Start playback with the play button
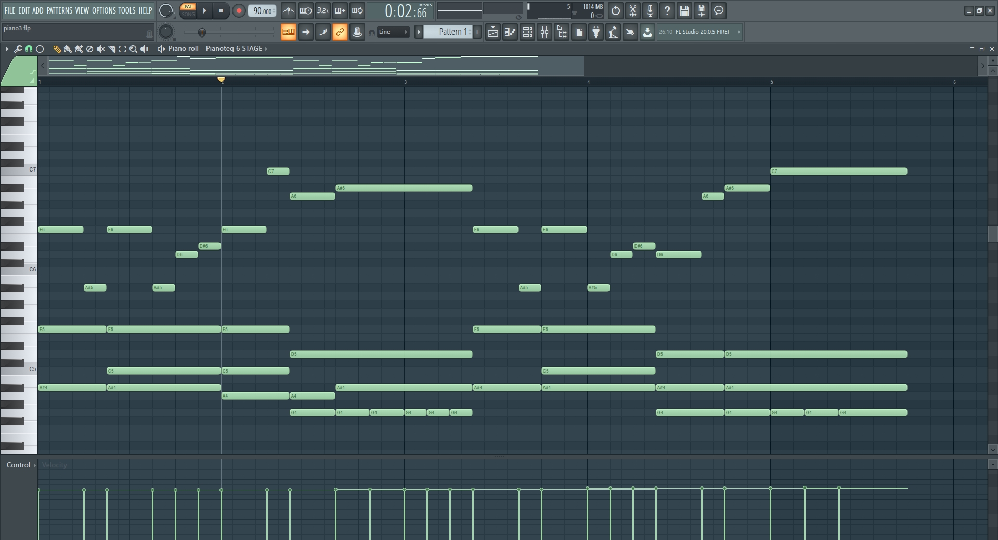The width and height of the screenshot is (998, 540). [204, 10]
